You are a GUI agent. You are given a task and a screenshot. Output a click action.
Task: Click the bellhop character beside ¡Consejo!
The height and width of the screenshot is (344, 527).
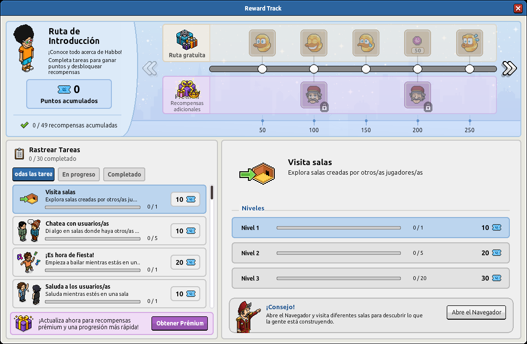click(x=248, y=317)
